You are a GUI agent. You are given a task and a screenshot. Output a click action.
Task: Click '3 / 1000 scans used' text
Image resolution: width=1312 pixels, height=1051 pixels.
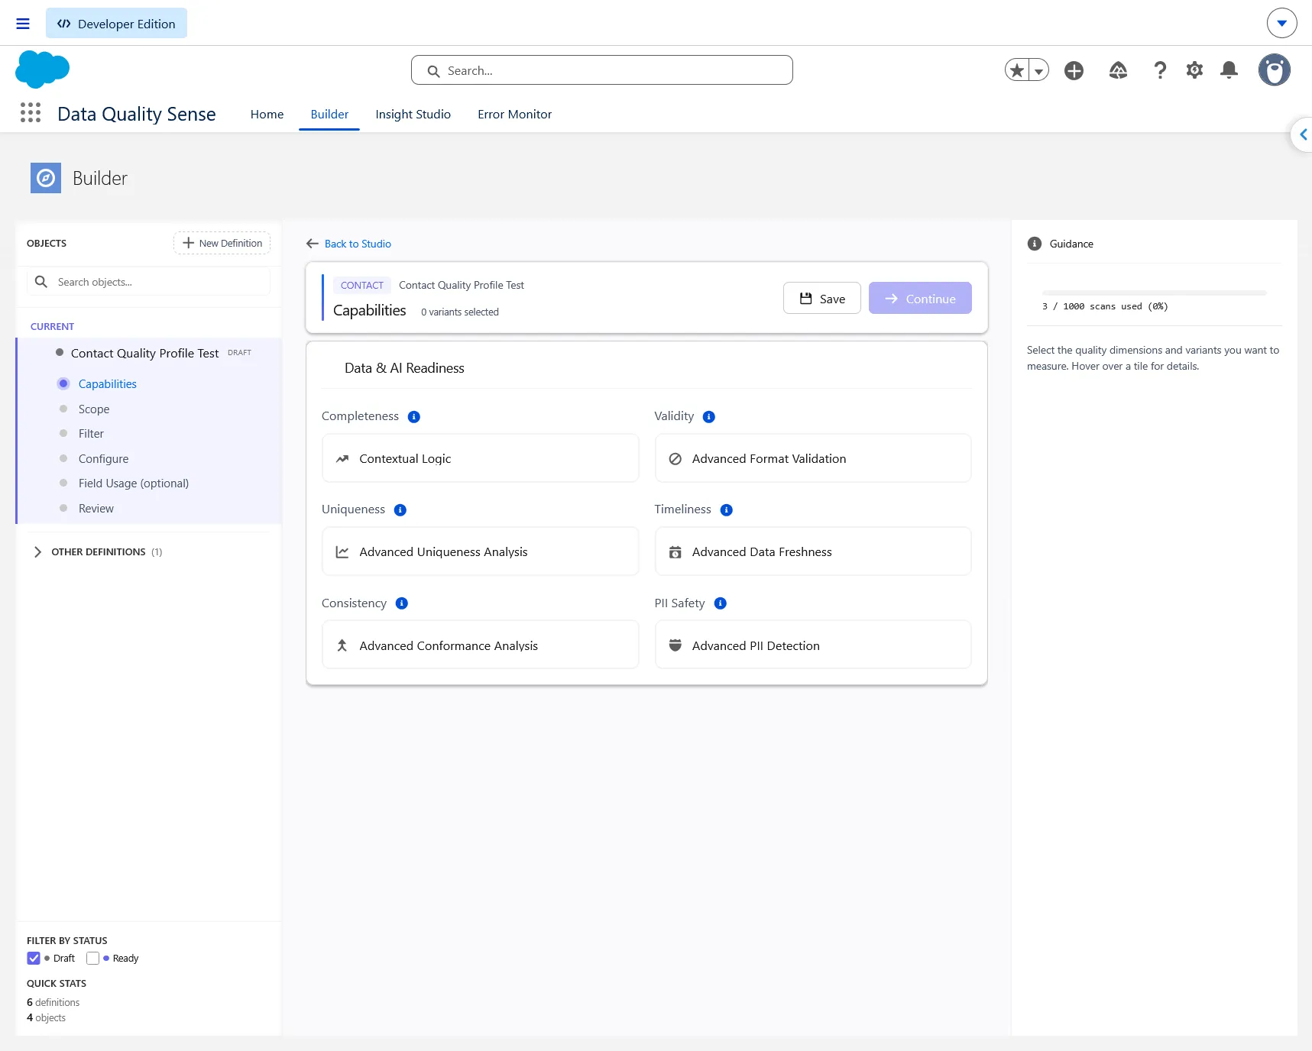click(1105, 306)
